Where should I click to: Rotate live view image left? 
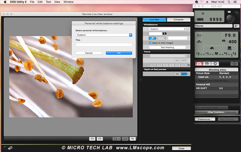coord(92,139)
